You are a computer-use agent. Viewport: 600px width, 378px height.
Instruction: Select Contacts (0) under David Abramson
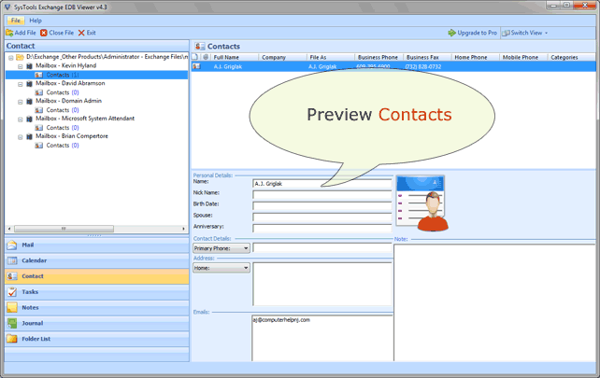(63, 92)
